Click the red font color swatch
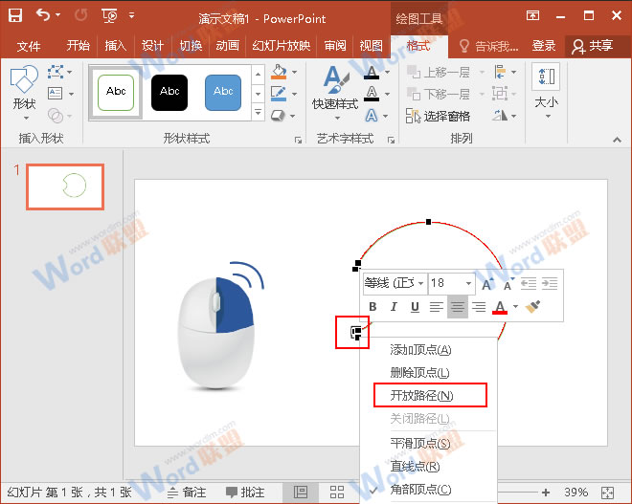The height and width of the screenshot is (504, 632). click(499, 307)
